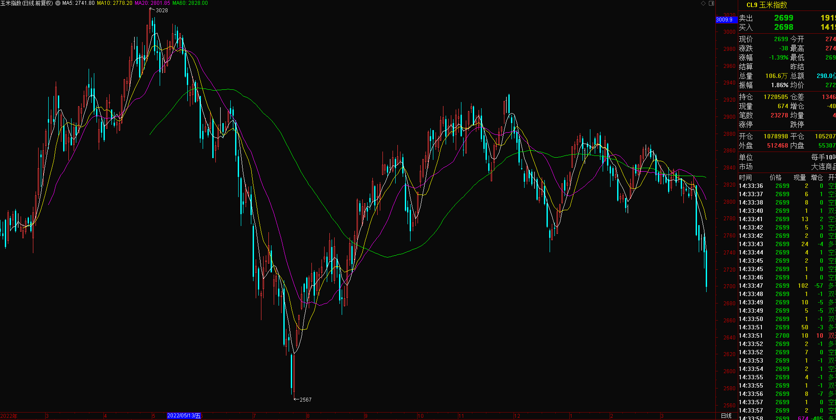The width and height of the screenshot is (836, 420).
Task: Click the 买入 price 2698
Action: coord(783,27)
